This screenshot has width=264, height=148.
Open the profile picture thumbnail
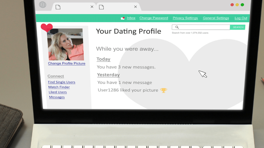pyautogui.click(x=66, y=44)
